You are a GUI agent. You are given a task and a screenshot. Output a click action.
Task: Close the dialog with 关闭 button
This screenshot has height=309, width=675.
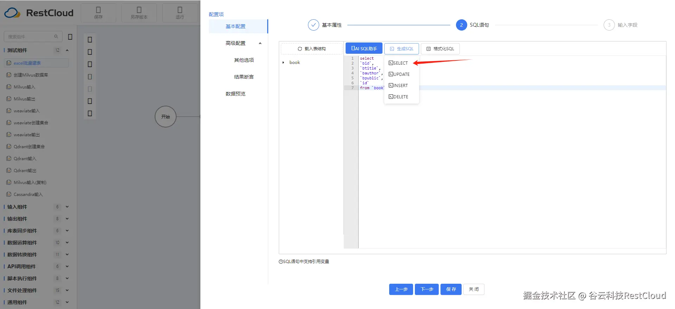(x=474, y=289)
